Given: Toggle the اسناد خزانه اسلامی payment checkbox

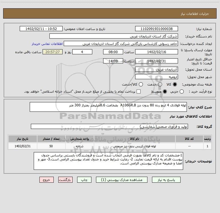Looking at the screenshot, I should [139, 91].
